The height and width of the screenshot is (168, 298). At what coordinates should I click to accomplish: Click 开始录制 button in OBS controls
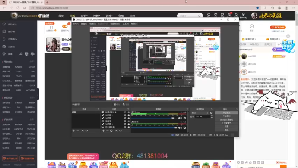point(226,116)
